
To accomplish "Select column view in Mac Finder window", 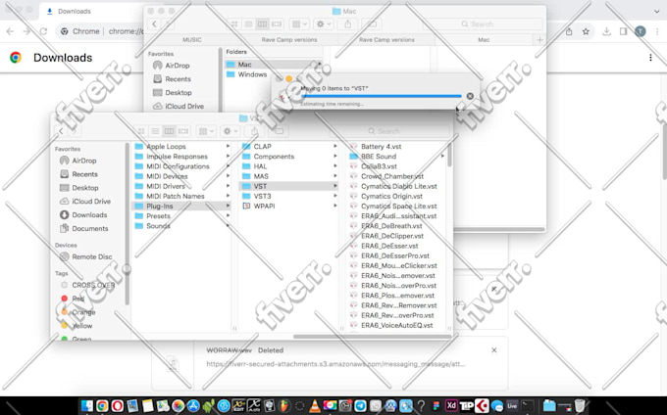I will point(263,24).
